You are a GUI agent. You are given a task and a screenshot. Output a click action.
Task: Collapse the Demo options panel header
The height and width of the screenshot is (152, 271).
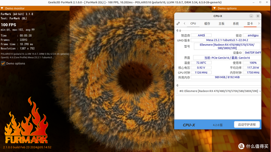(215, 8)
